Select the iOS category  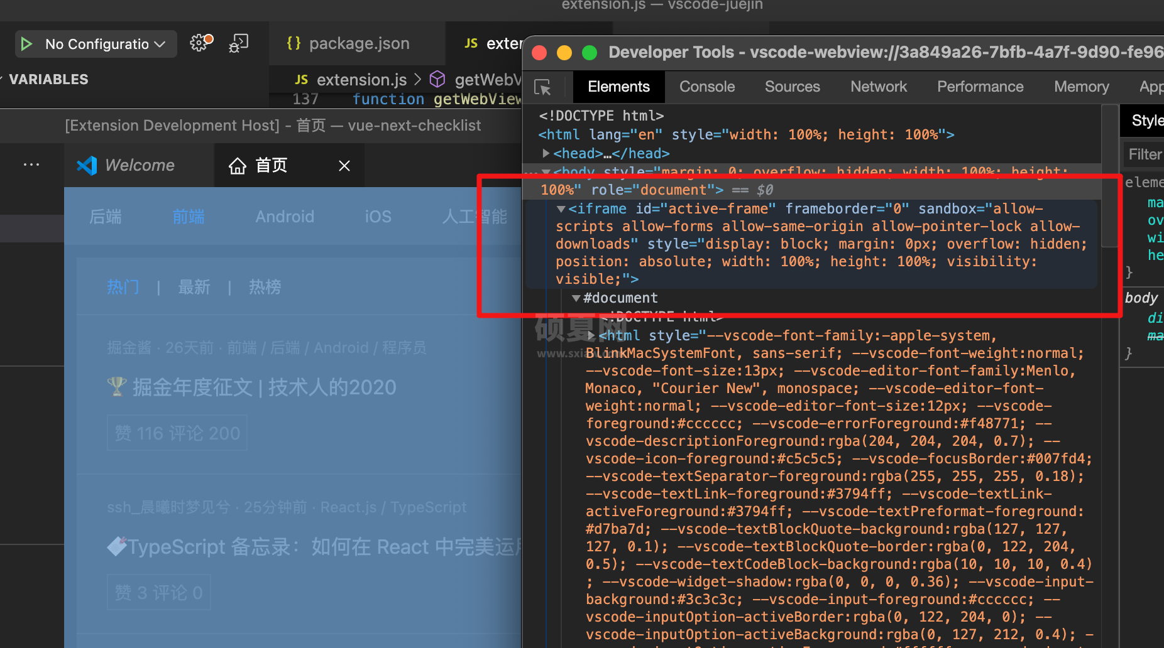click(x=378, y=217)
